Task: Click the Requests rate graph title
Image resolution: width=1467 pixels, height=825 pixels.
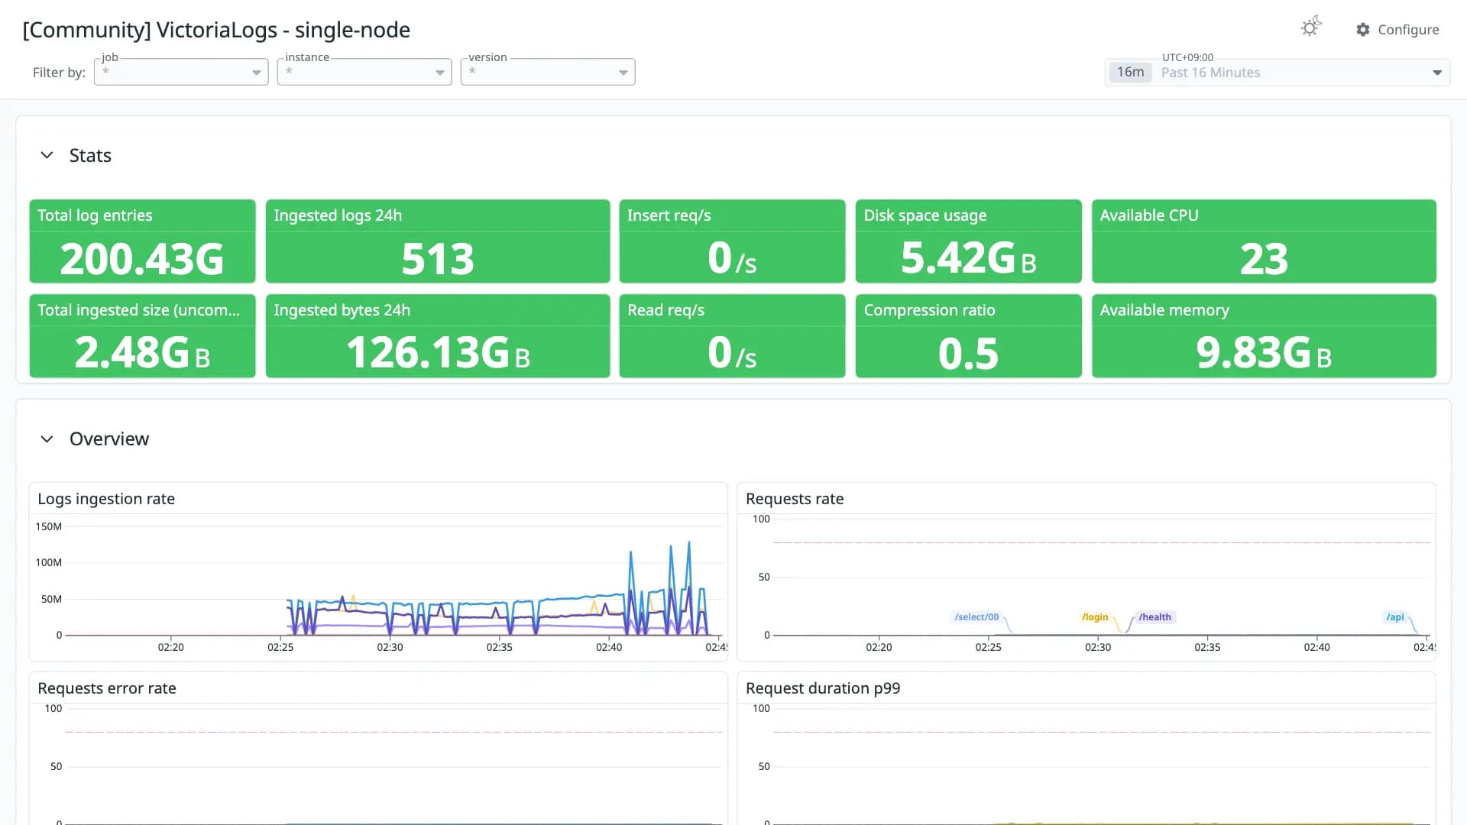Action: [795, 499]
